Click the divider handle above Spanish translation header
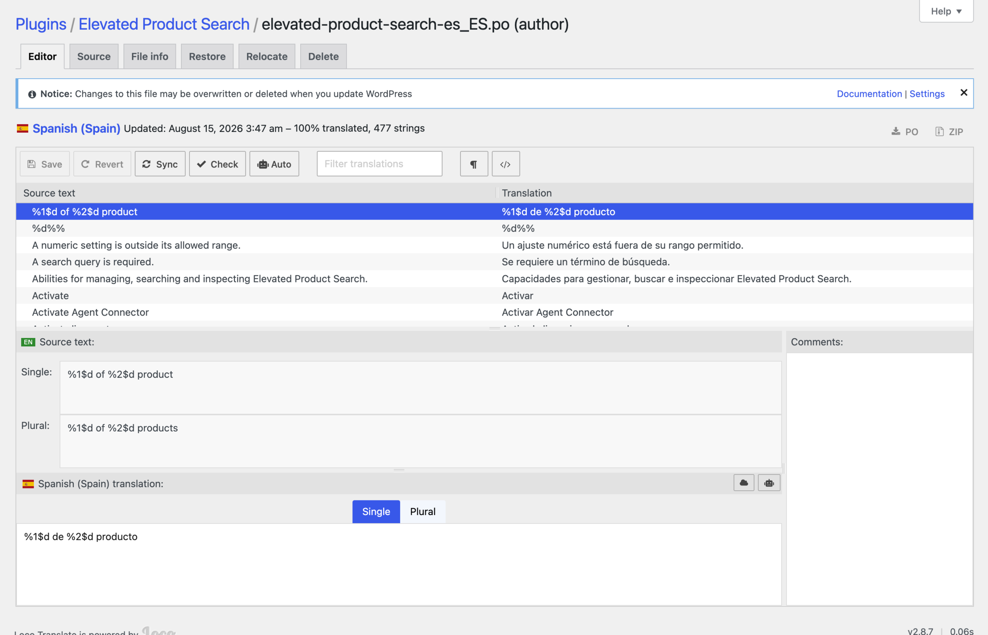Screen dimensions: 988x635 (x=399, y=470)
